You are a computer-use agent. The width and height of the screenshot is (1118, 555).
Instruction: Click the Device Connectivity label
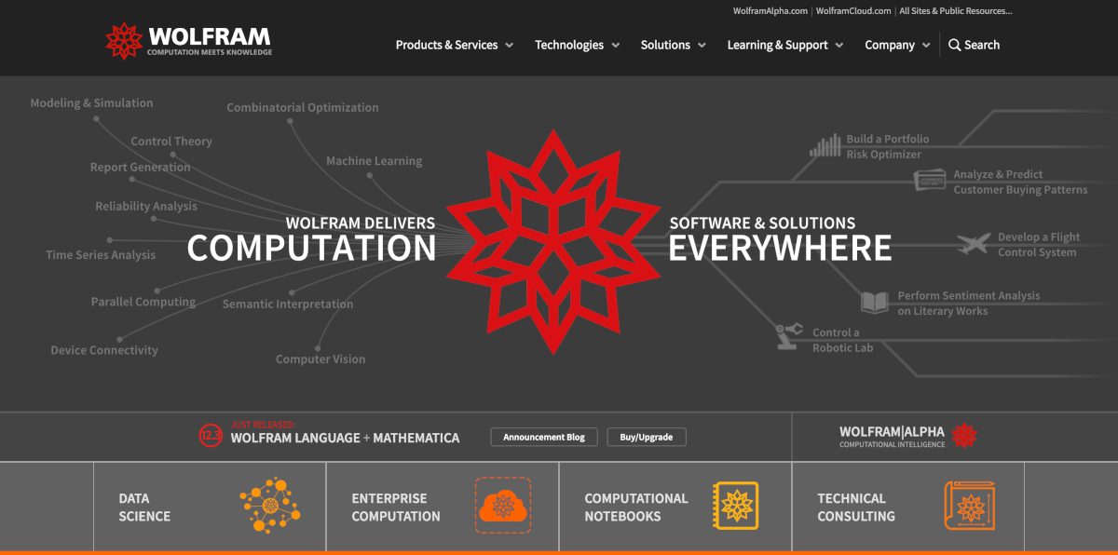tap(104, 350)
